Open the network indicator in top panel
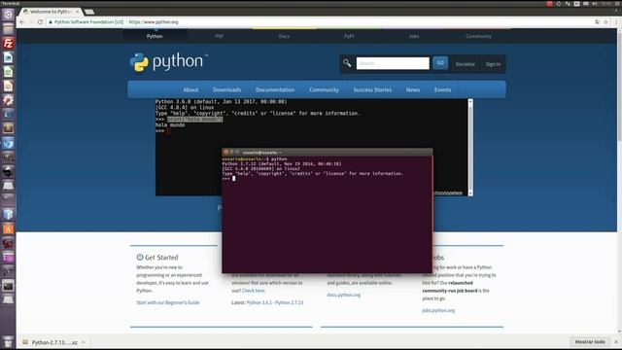This screenshot has height=350, width=622. pos(568,4)
